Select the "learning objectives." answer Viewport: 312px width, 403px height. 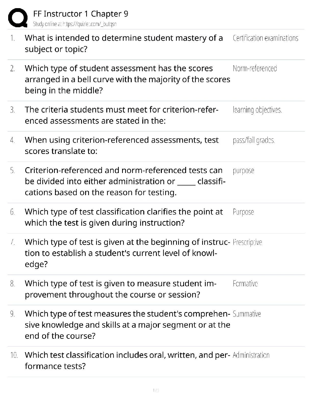coord(257,110)
